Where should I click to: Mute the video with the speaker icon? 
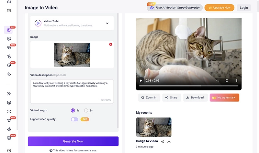pos(217,81)
